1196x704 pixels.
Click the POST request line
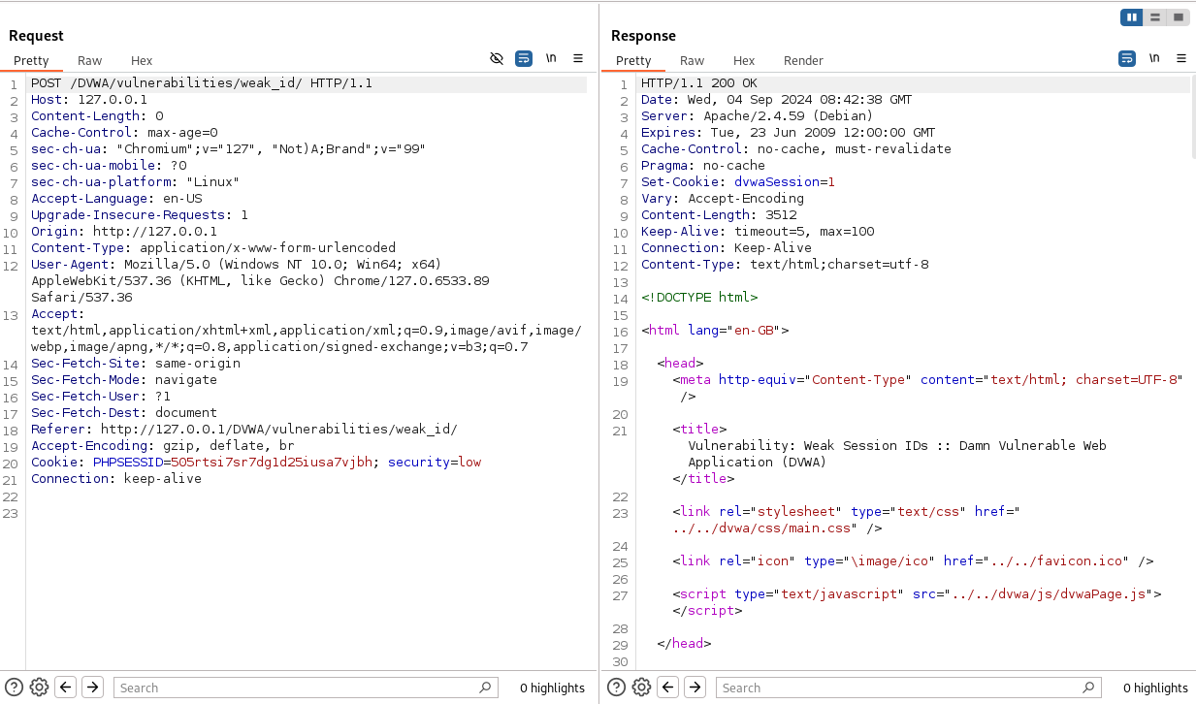[202, 84]
